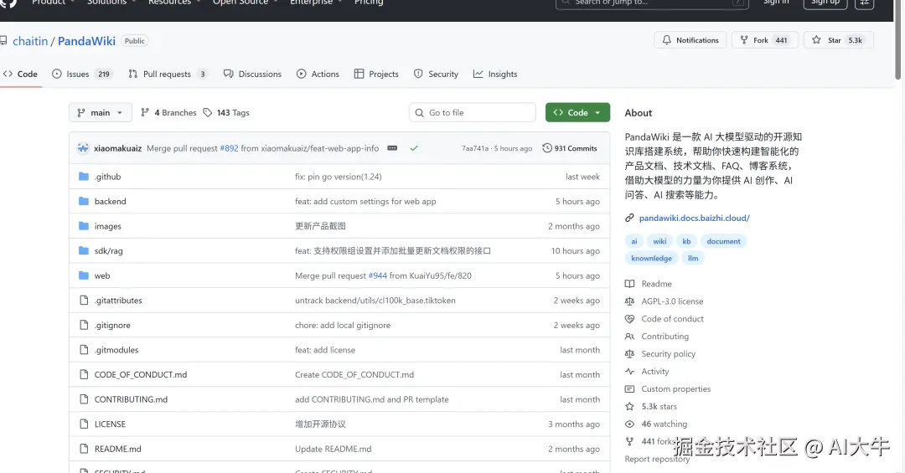The height and width of the screenshot is (473, 905).
Task: Open the pandawiki.docs.baizhi.cloud link
Action: coord(695,218)
